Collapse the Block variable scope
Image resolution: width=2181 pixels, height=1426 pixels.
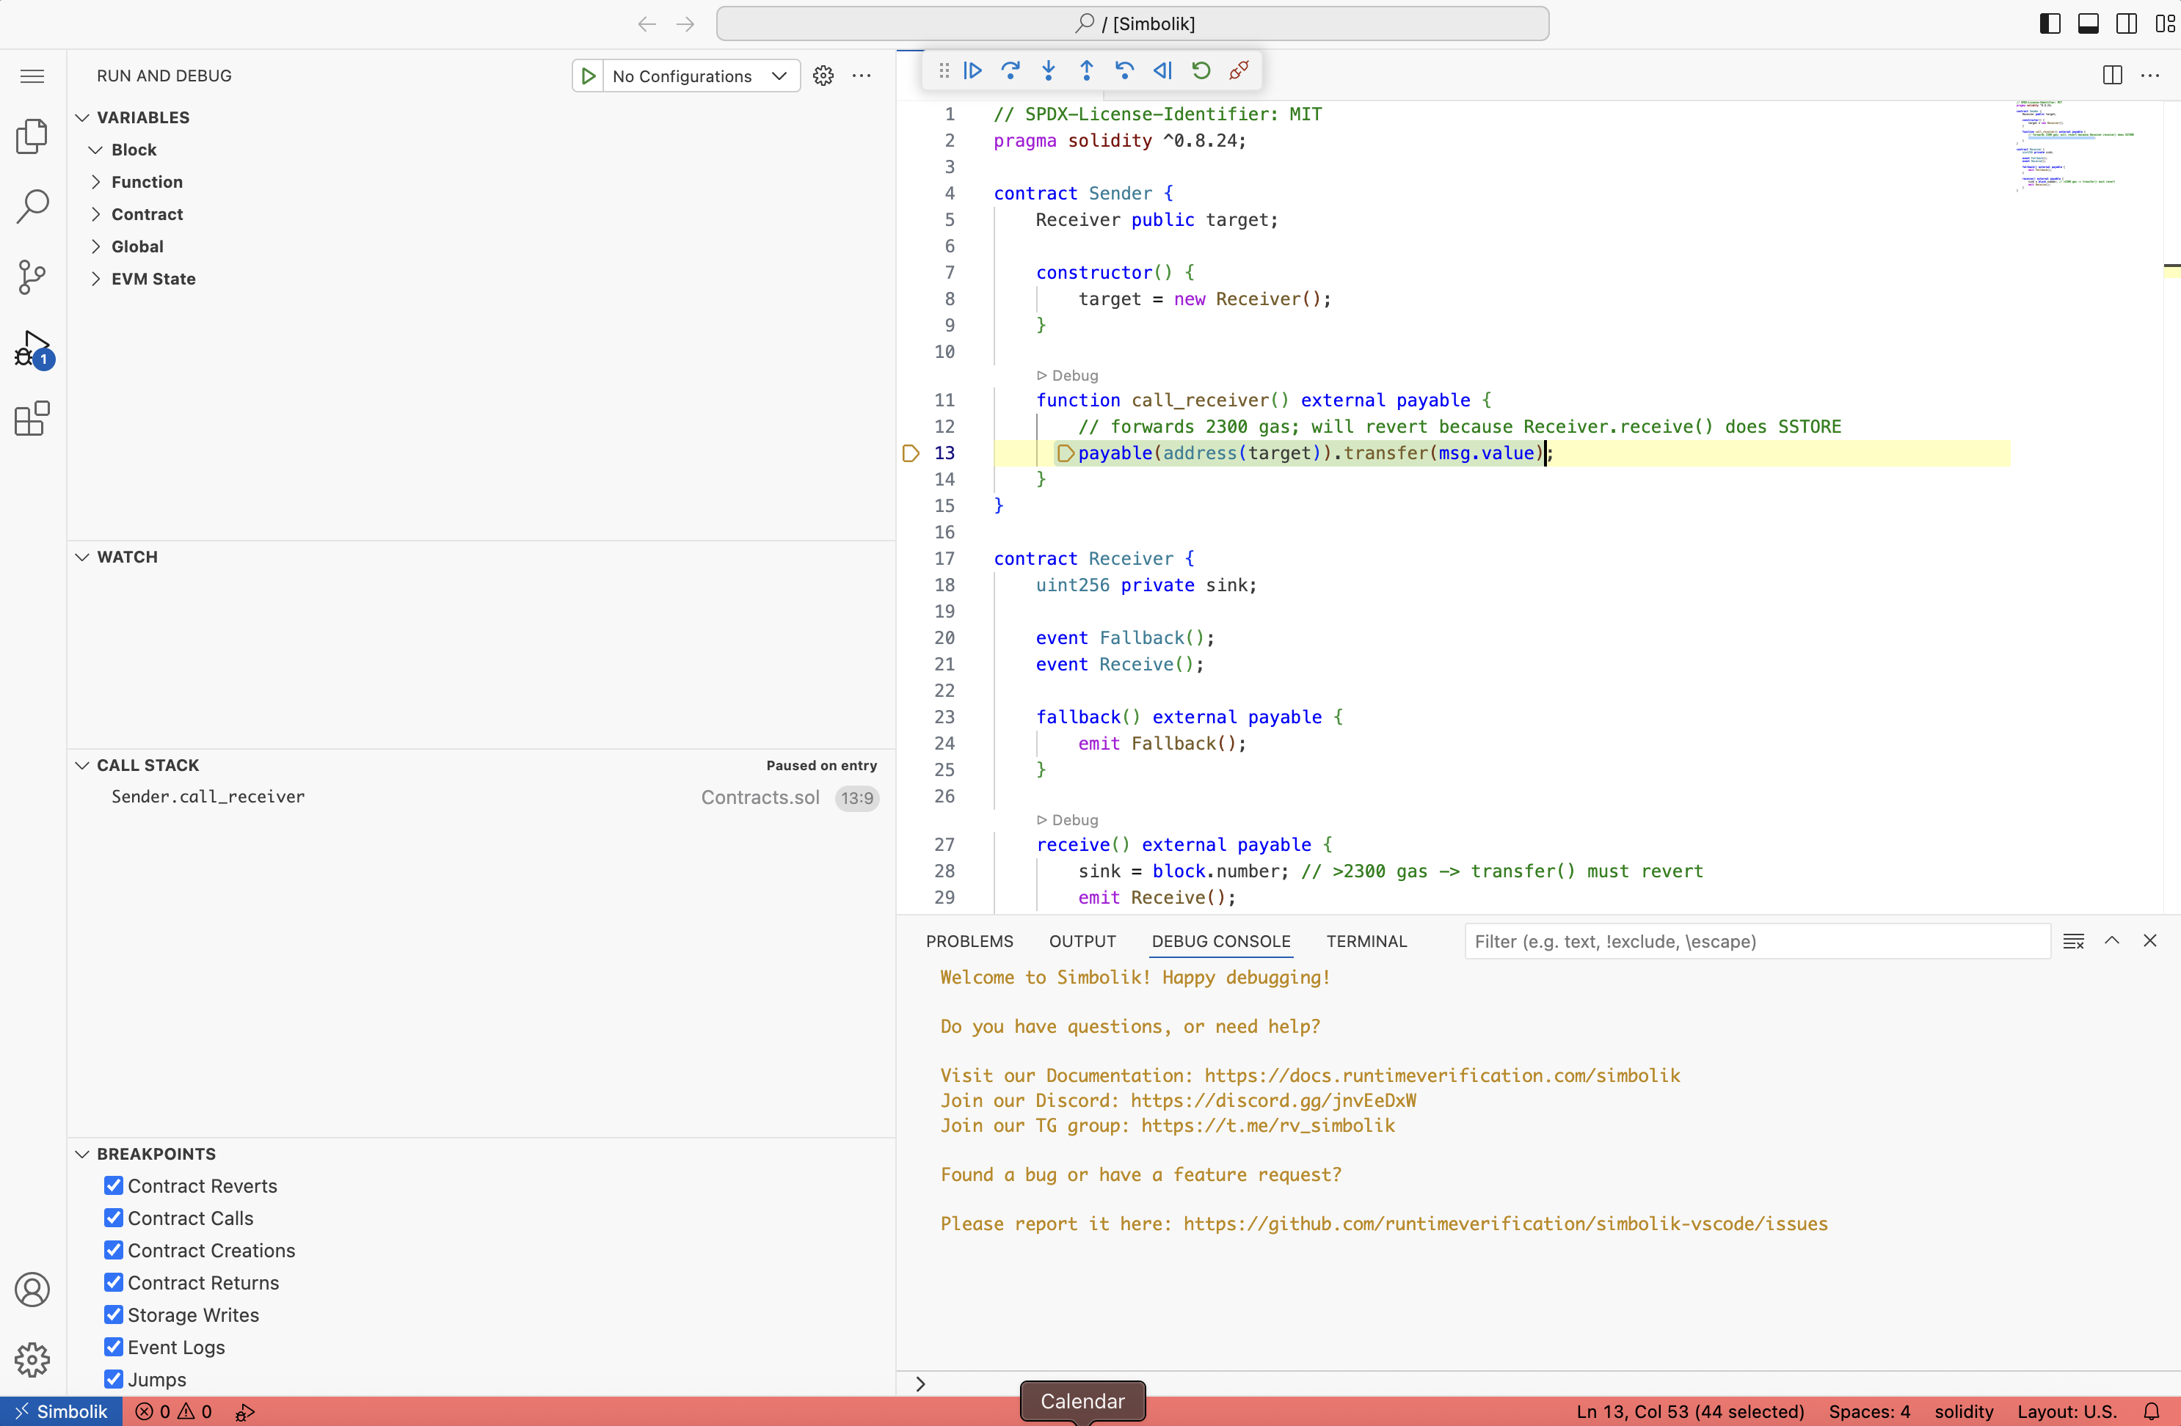pos(95,150)
